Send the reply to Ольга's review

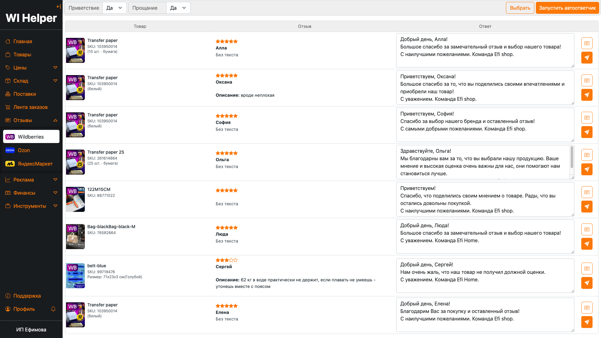click(x=587, y=169)
